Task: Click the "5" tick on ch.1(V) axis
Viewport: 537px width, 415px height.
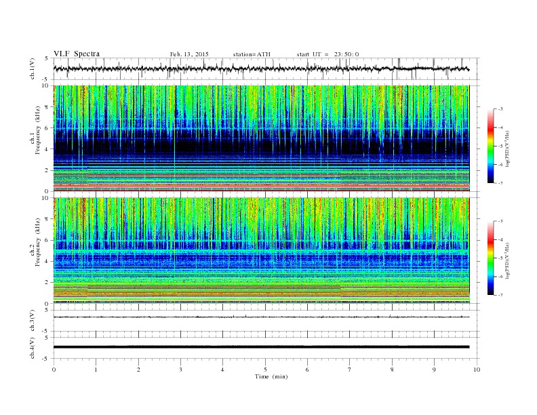Action: tap(47, 58)
